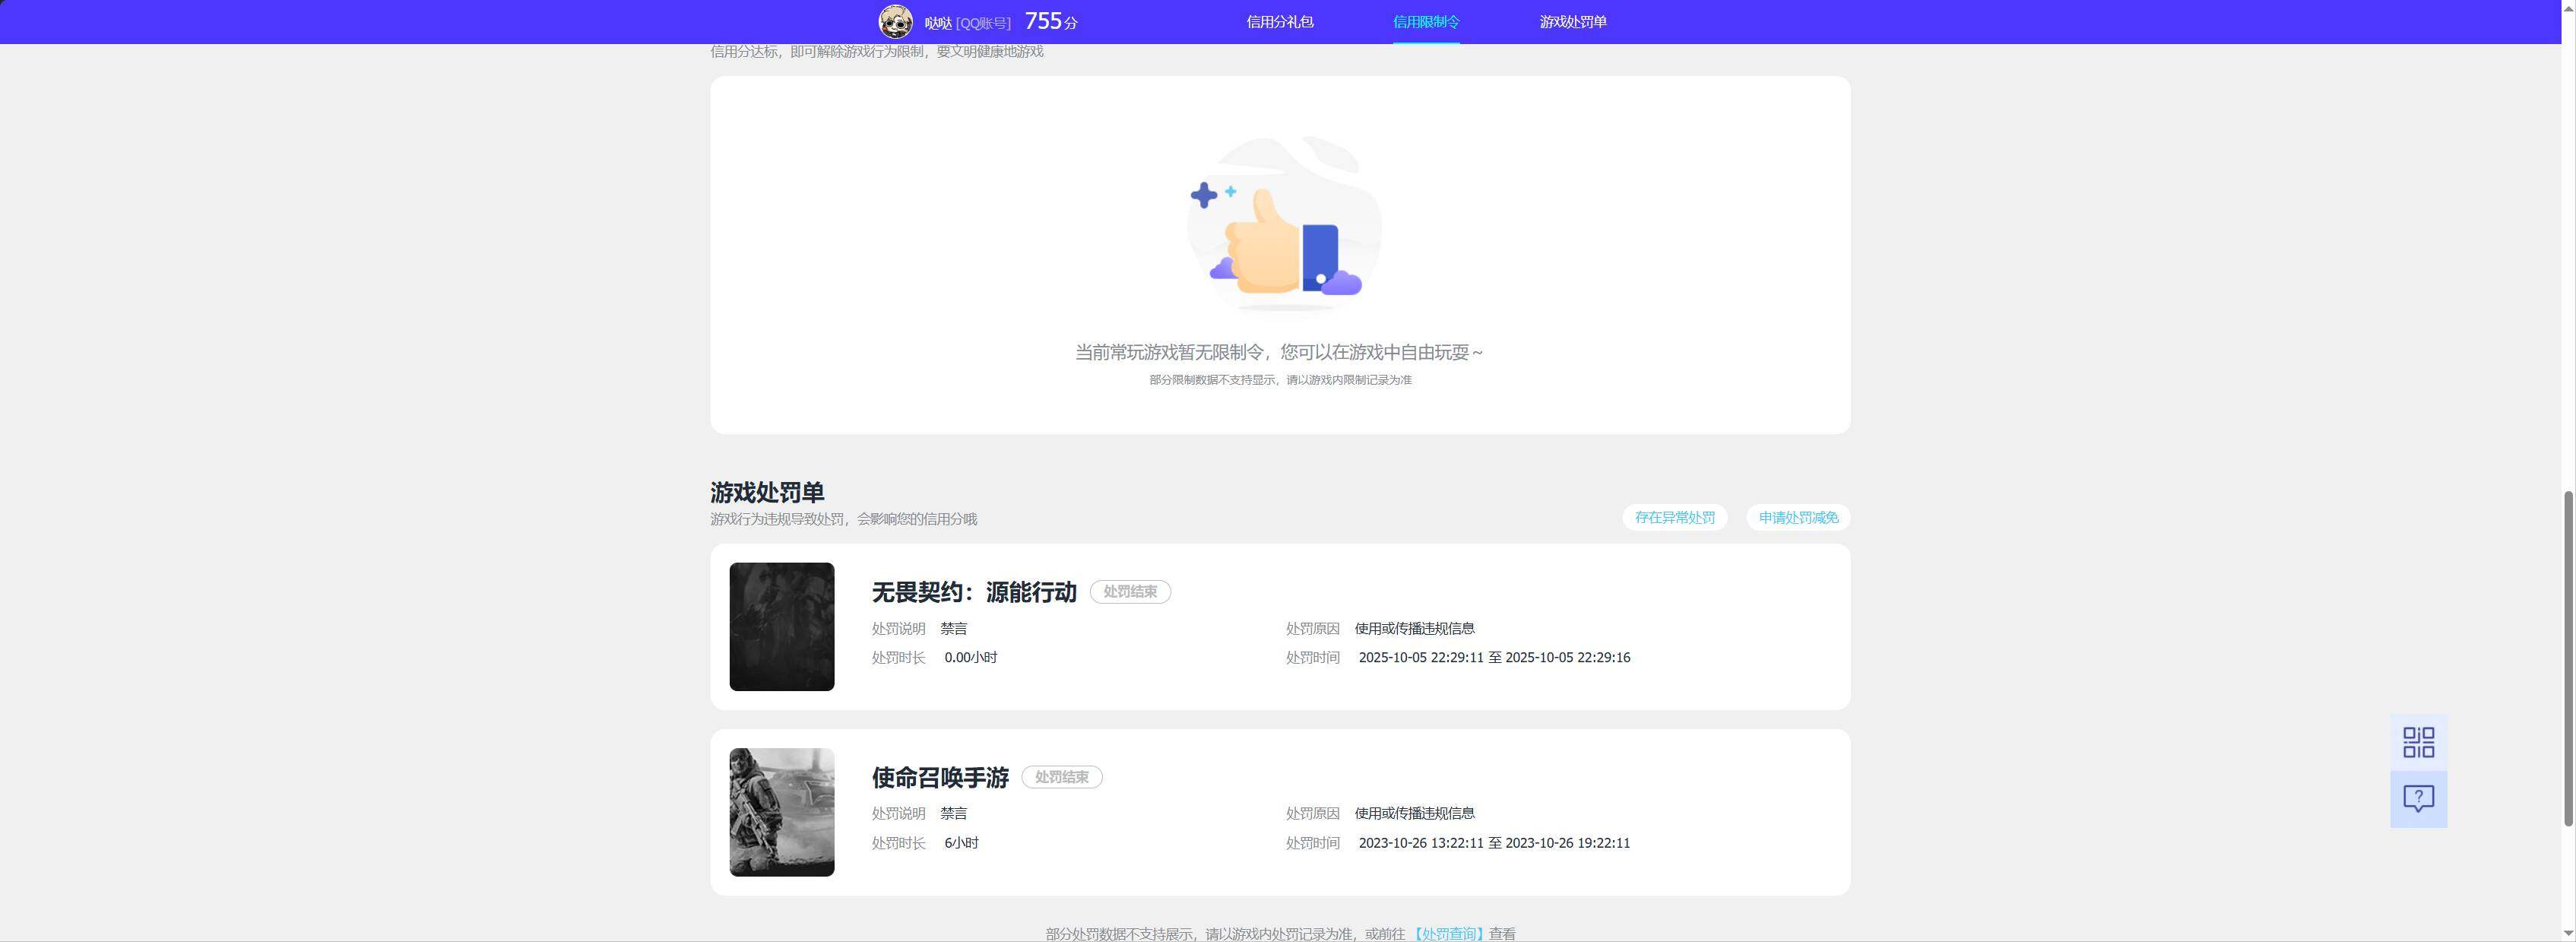Click 处罚结束 badge on 无畏契约 card
Image resolution: width=2576 pixels, height=942 pixels.
point(1130,592)
